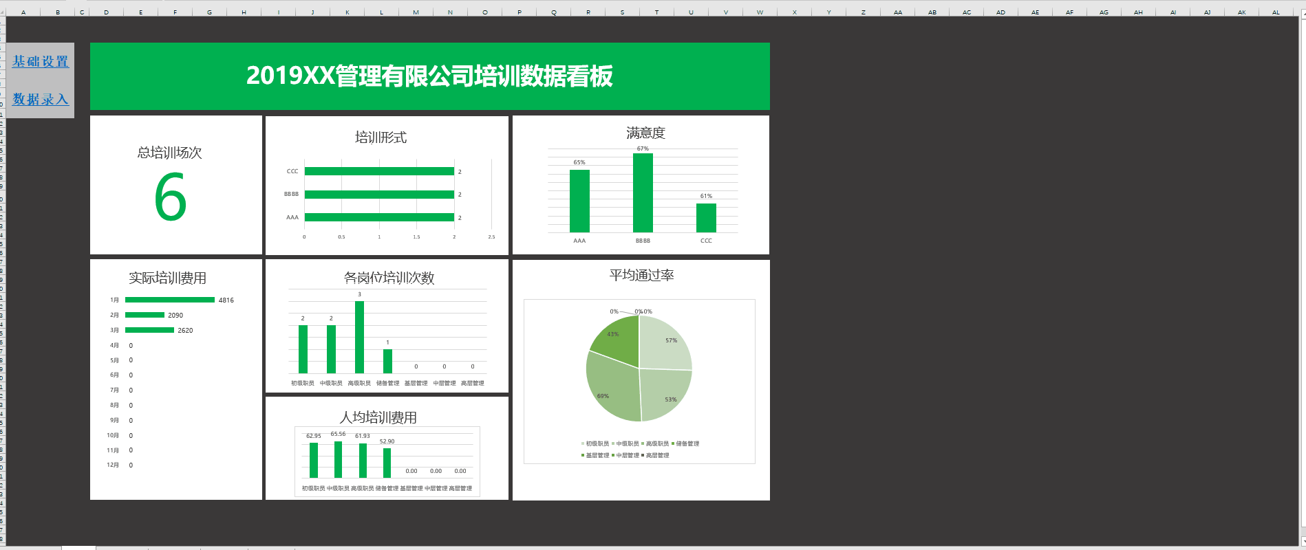Select the 4816 data label
This screenshot has width=1306, height=550.
[226, 300]
